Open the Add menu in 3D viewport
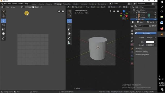Image resolution: width=165 pixels, height=93 pixels. [98, 7]
